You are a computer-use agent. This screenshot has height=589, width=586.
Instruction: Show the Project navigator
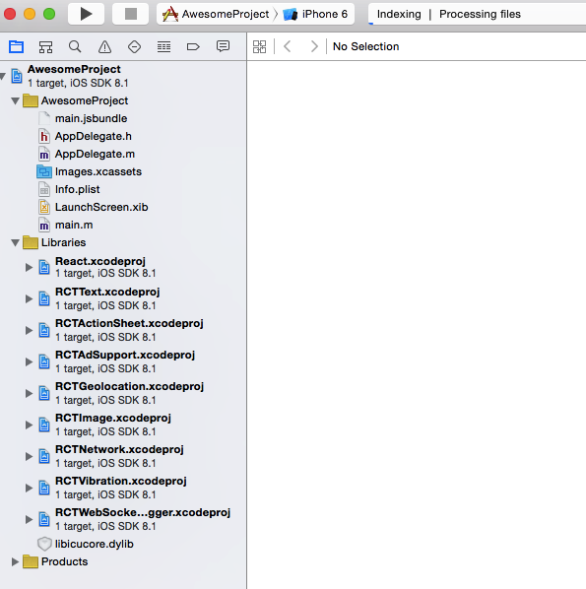(x=16, y=46)
